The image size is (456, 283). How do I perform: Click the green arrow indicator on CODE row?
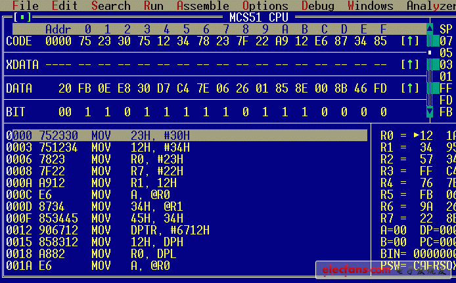point(409,41)
